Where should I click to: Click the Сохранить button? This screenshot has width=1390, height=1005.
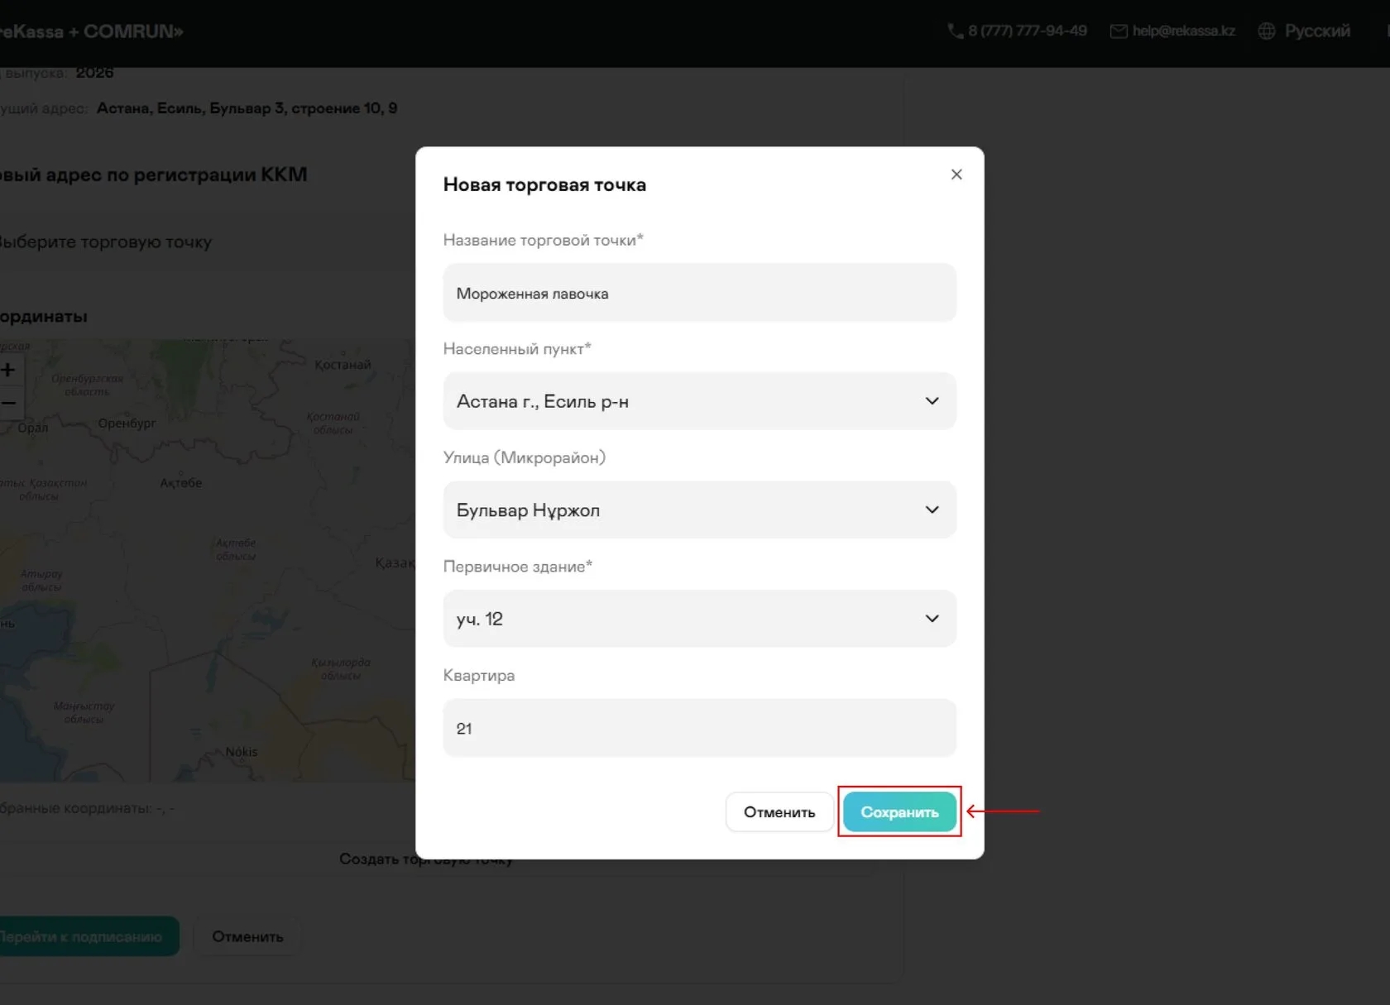point(899,811)
